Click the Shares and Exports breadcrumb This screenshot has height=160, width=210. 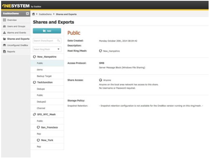coord(66,14)
